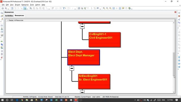Open the Windows notification center

pyautogui.click(x=176, y=100)
